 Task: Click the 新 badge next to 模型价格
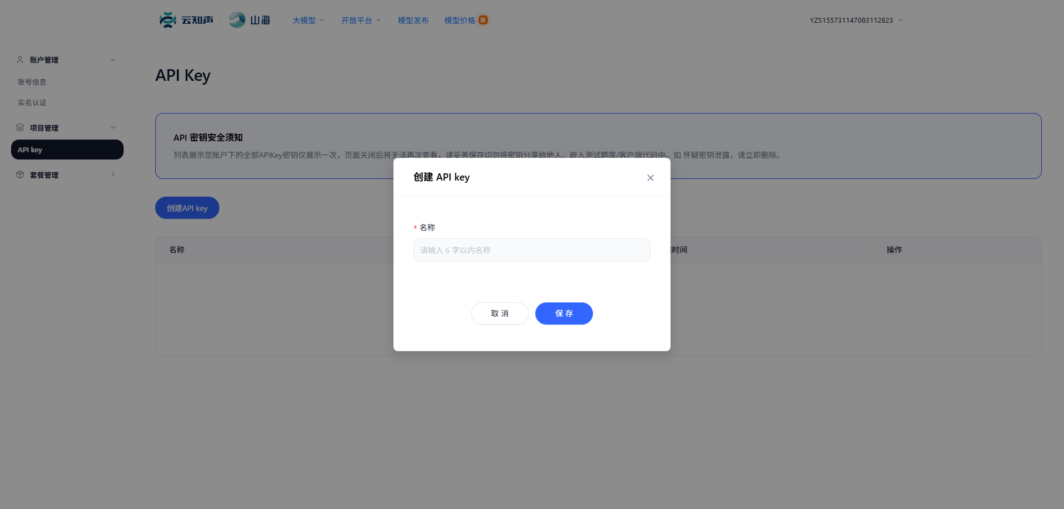pyautogui.click(x=483, y=20)
